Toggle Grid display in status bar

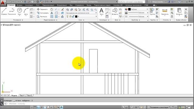pyautogui.click(x=35, y=107)
